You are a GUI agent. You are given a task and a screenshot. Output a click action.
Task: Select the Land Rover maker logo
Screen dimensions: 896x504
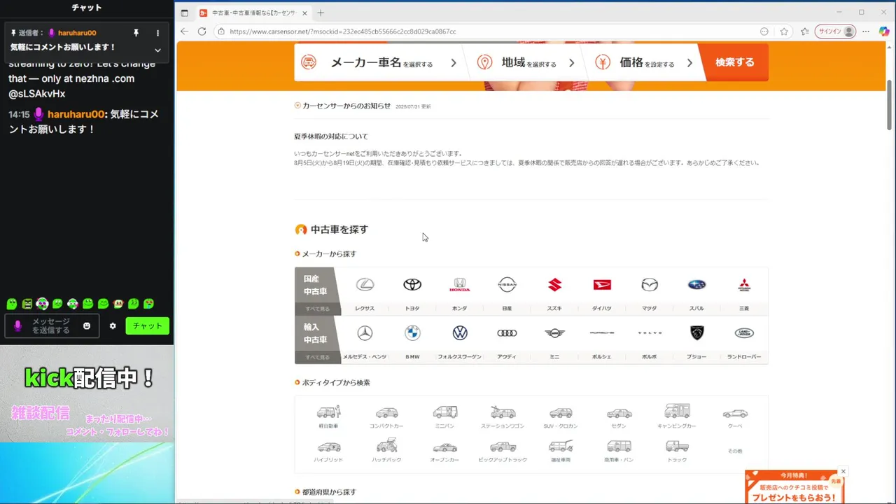coord(744,333)
